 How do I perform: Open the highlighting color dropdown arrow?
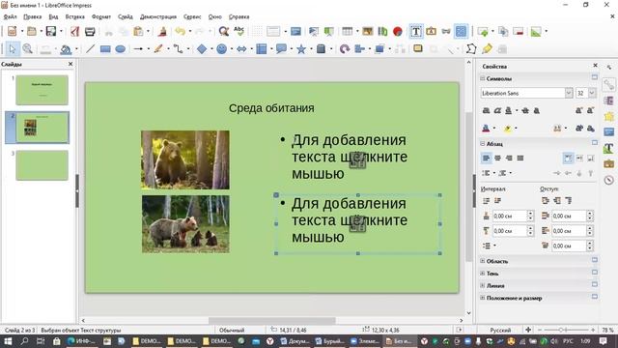pyautogui.click(x=516, y=129)
